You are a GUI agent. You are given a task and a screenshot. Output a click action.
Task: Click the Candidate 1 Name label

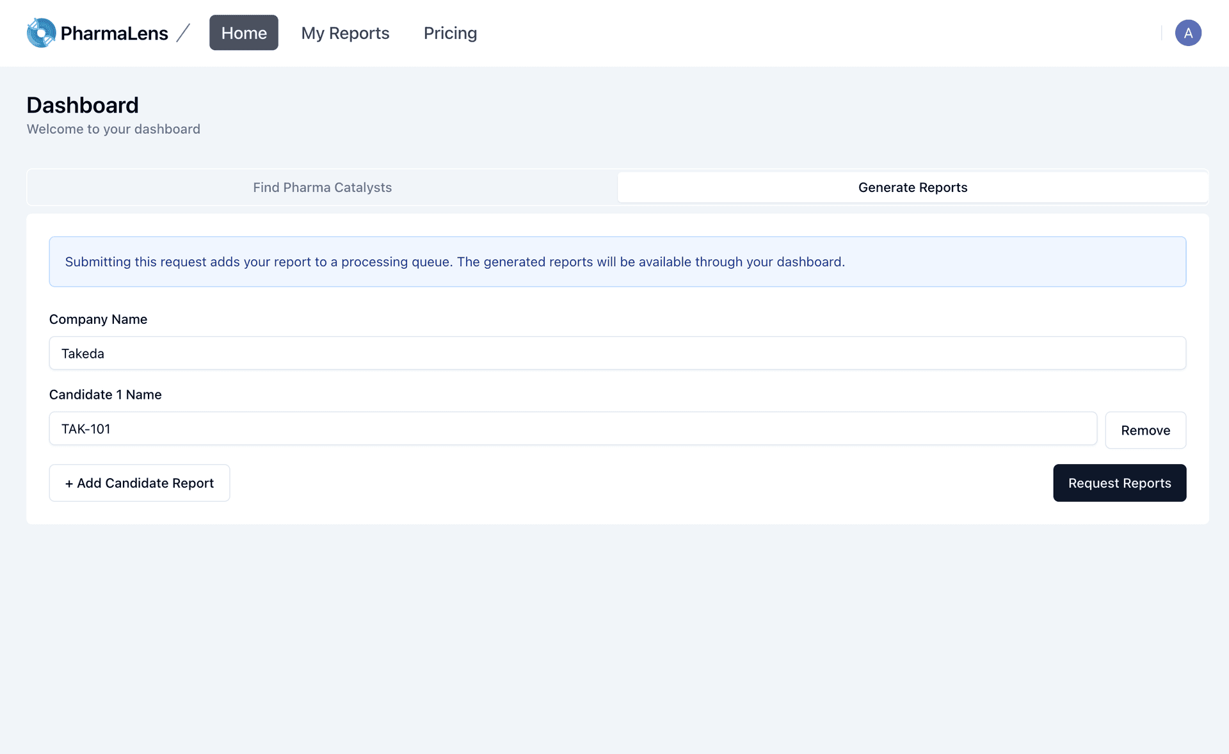(x=105, y=394)
